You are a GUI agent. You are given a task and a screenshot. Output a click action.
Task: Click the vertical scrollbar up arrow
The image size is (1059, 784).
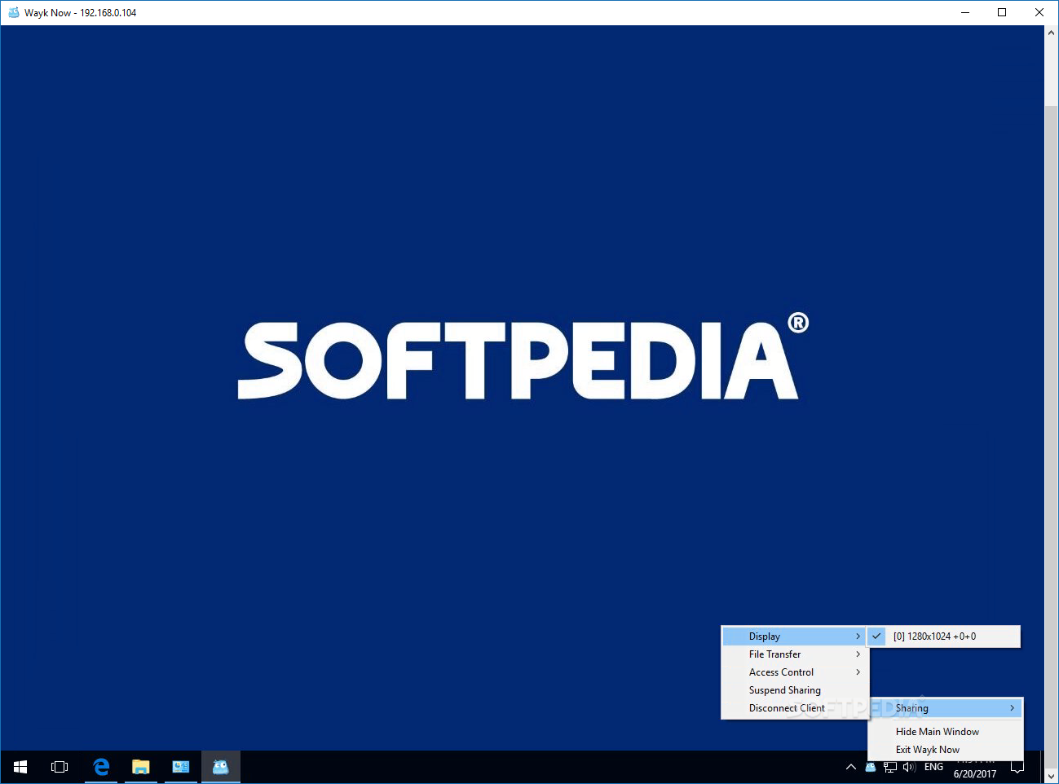[x=1052, y=33]
